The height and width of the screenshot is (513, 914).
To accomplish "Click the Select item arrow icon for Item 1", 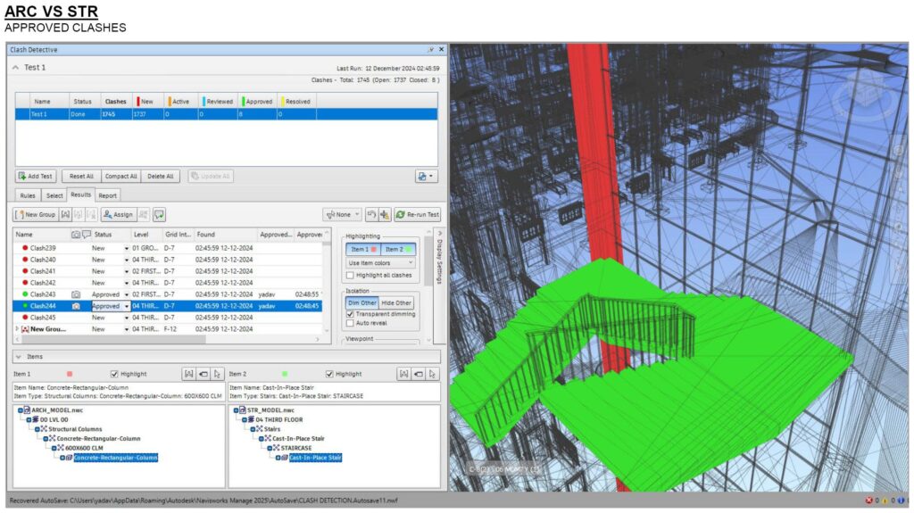I will tap(217, 374).
